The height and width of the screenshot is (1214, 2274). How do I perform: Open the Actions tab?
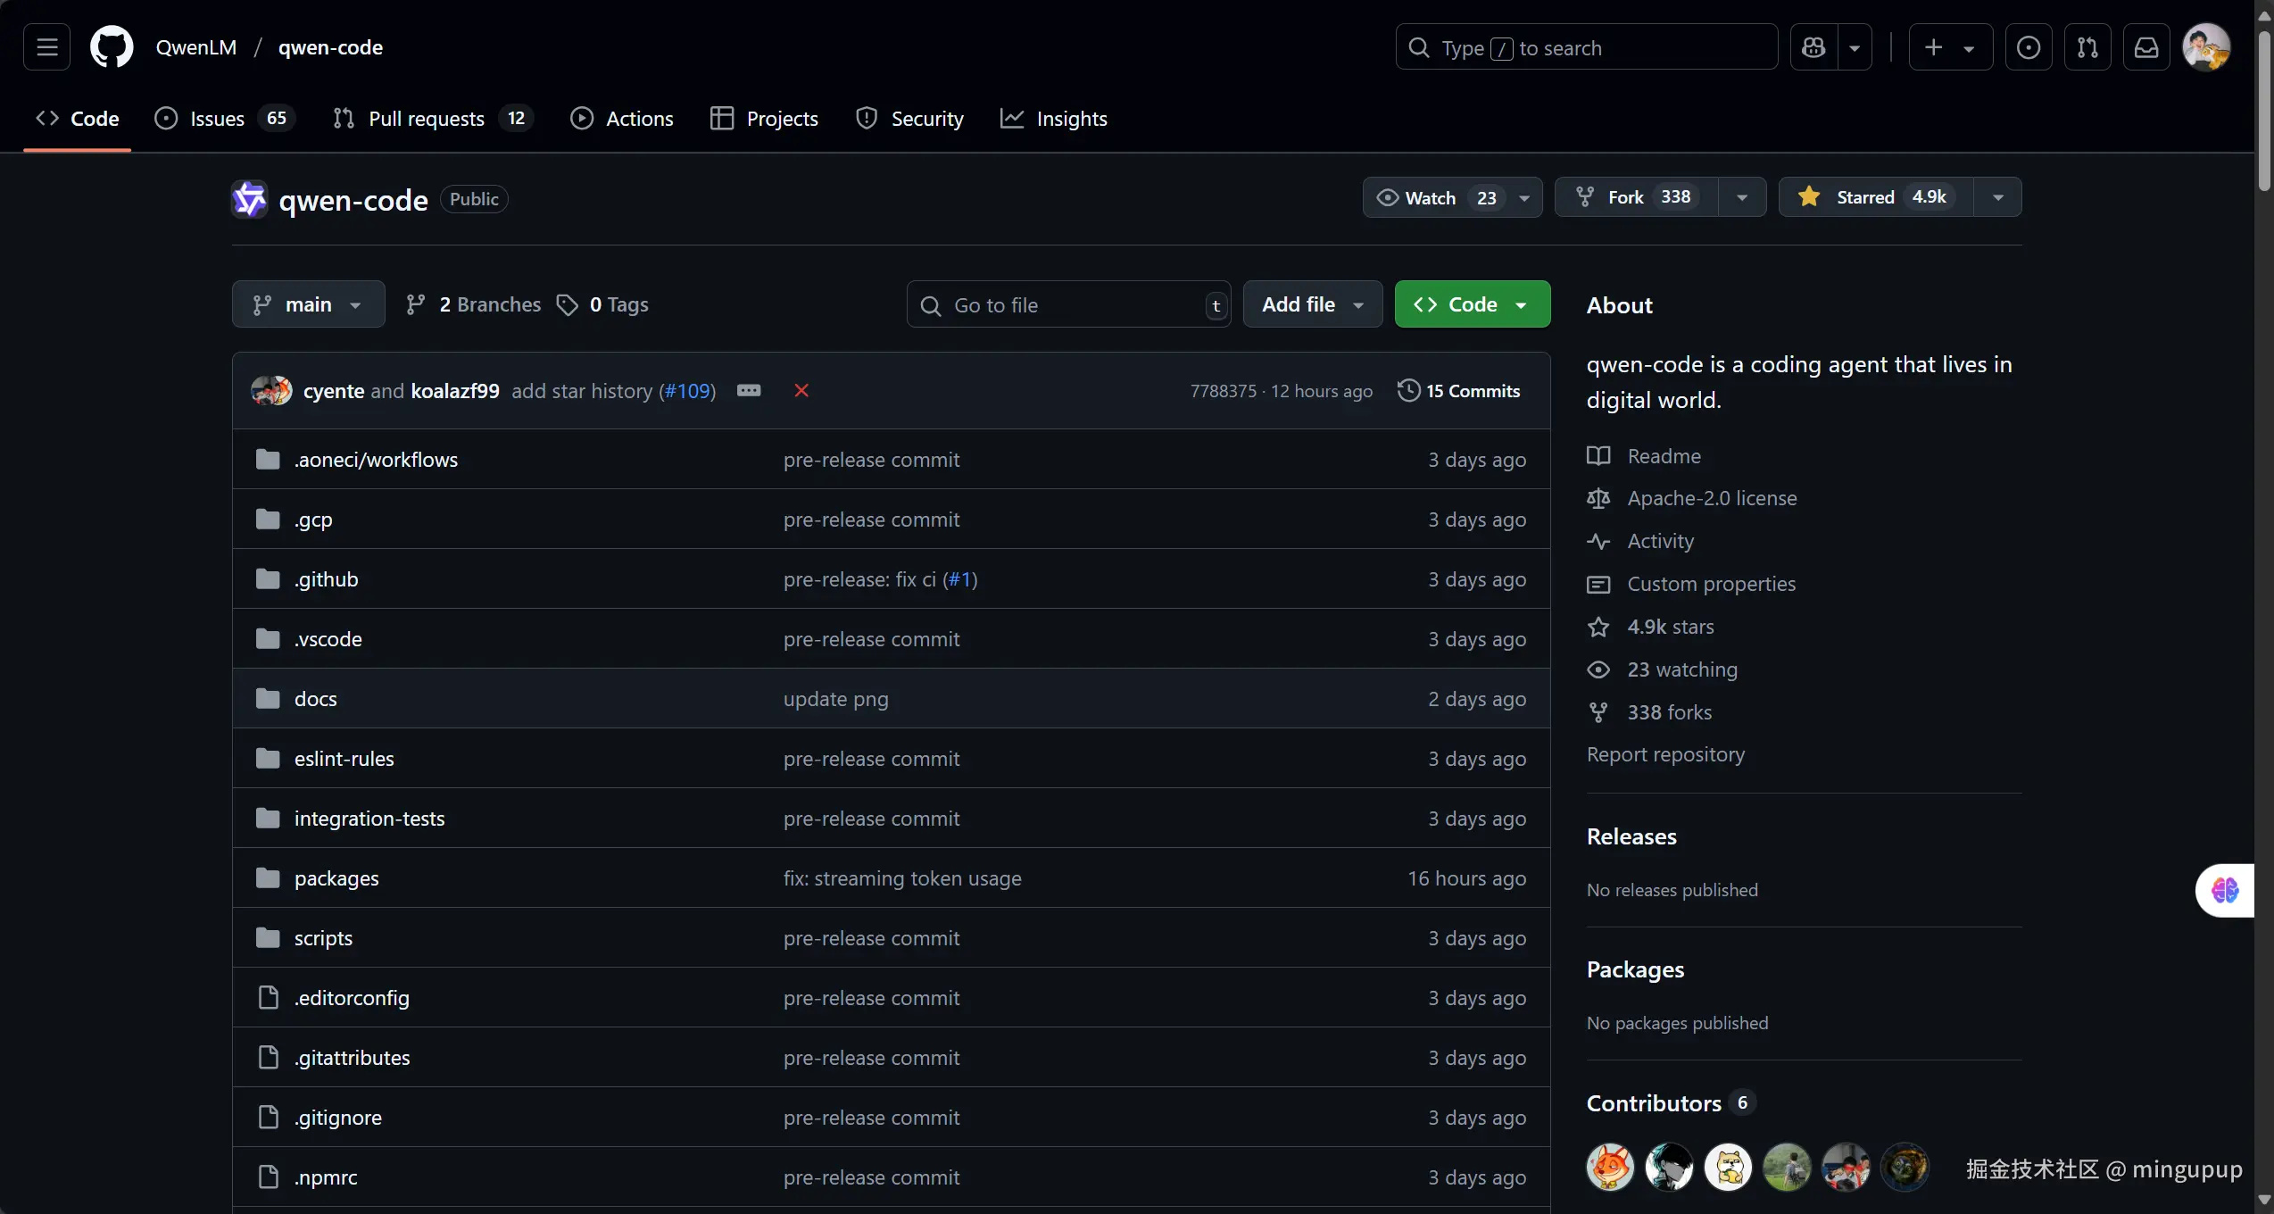622,119
